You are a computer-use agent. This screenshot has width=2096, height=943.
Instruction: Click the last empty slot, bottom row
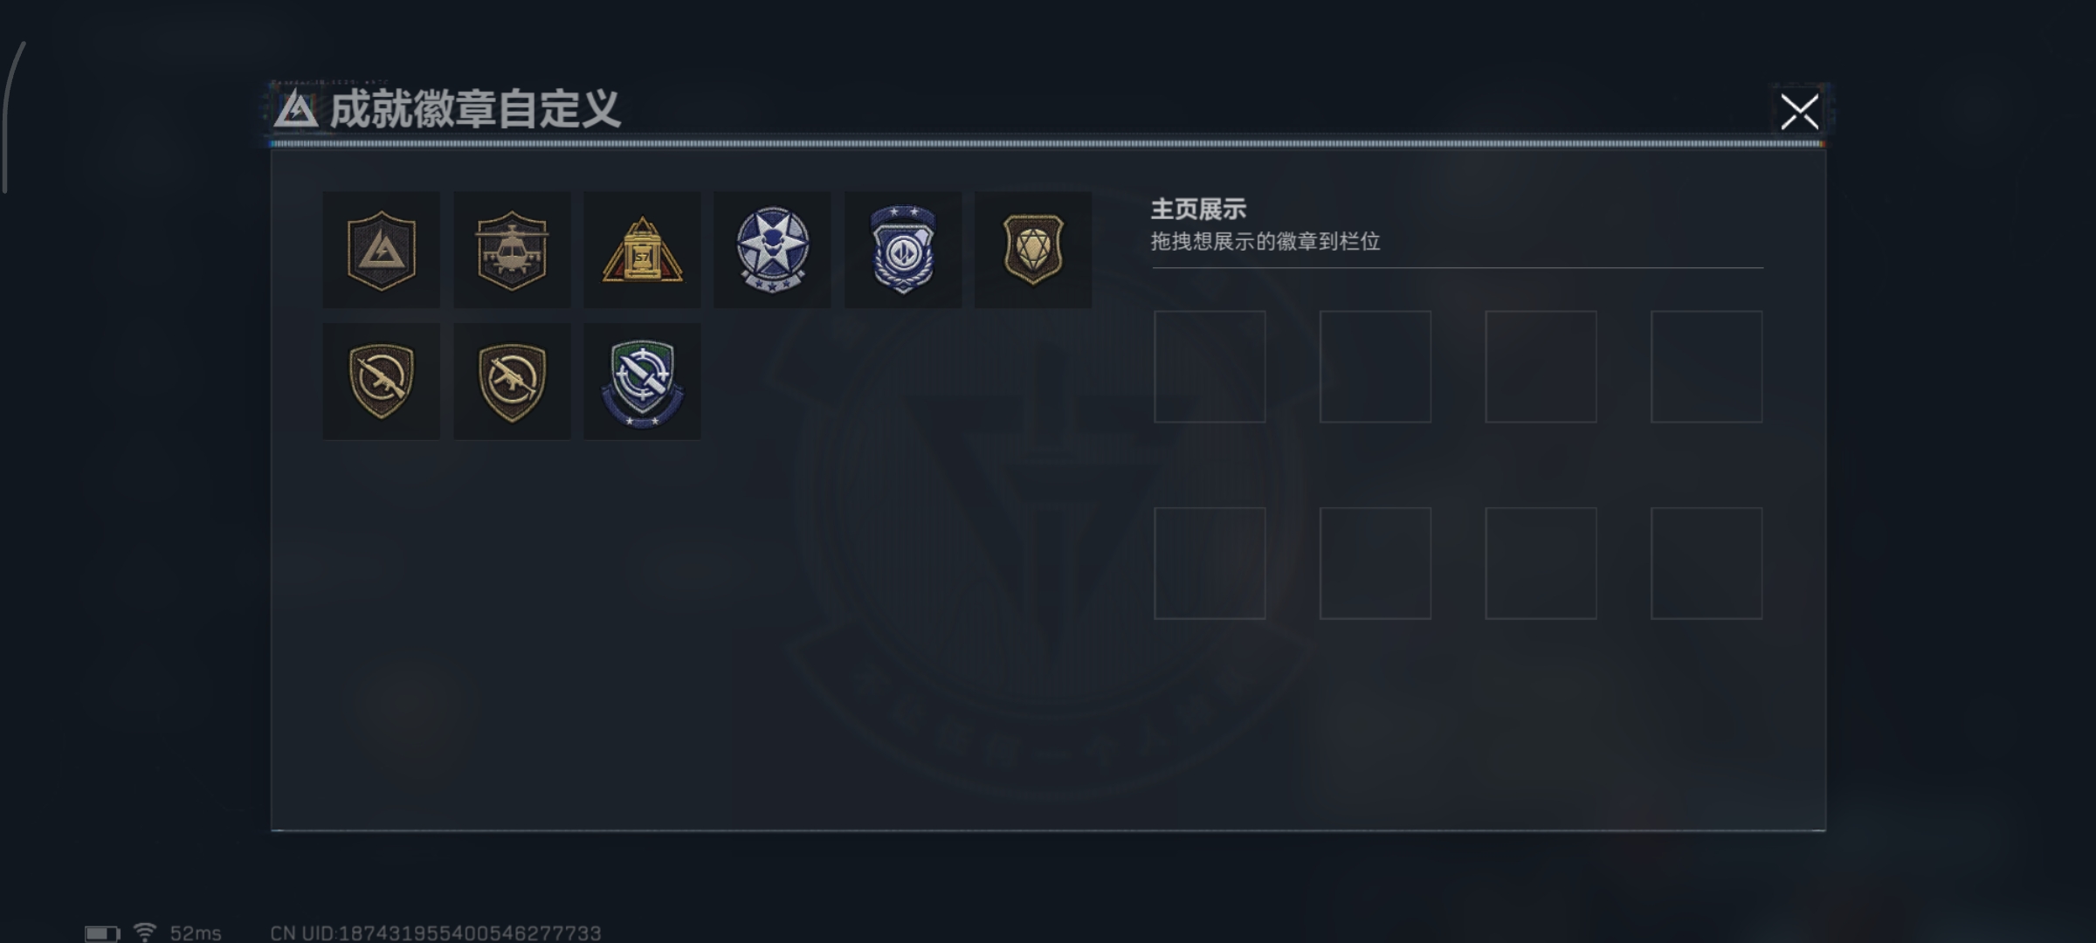[x=1706, y=563]
